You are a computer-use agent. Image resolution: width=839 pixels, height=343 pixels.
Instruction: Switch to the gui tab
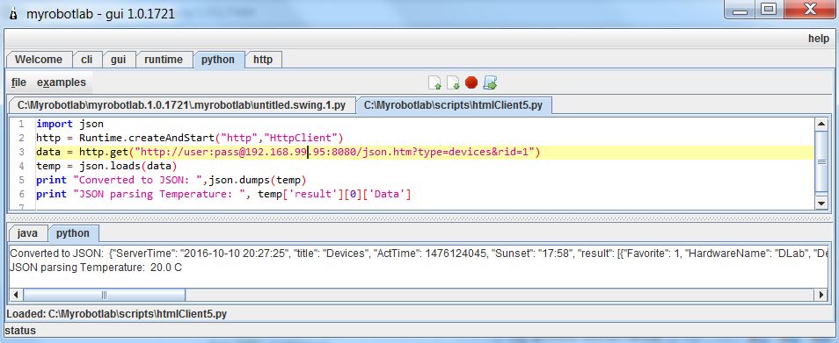click(118, 59)
